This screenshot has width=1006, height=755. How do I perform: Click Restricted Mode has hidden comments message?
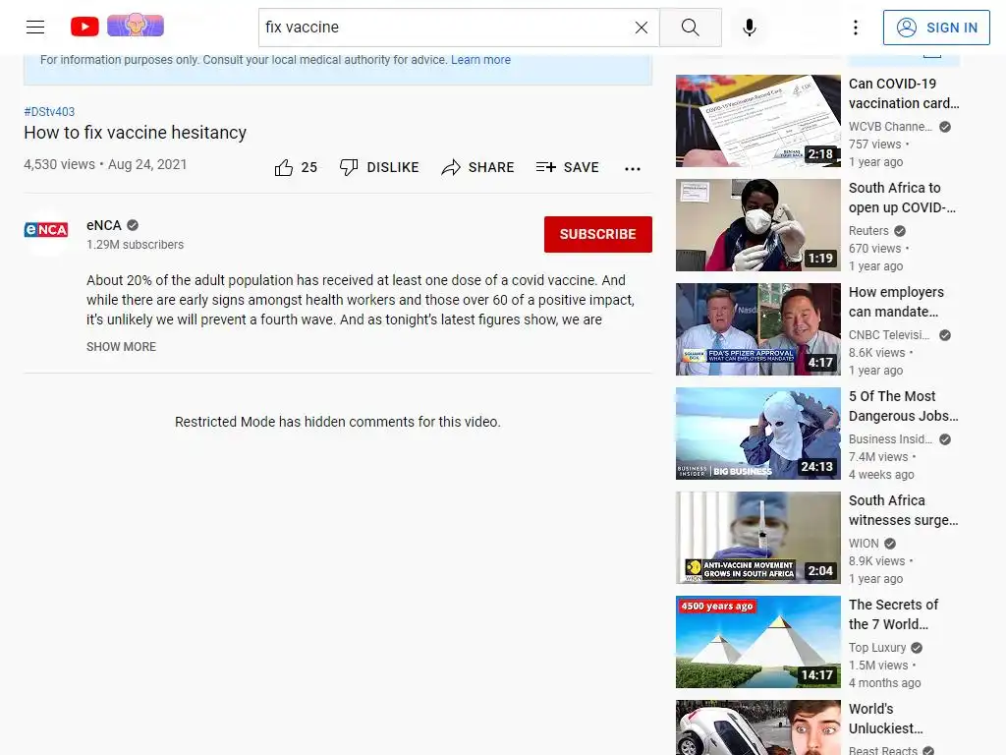338,422
